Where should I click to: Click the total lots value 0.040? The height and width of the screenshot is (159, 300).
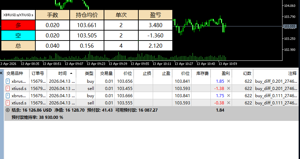coord(53,46)
